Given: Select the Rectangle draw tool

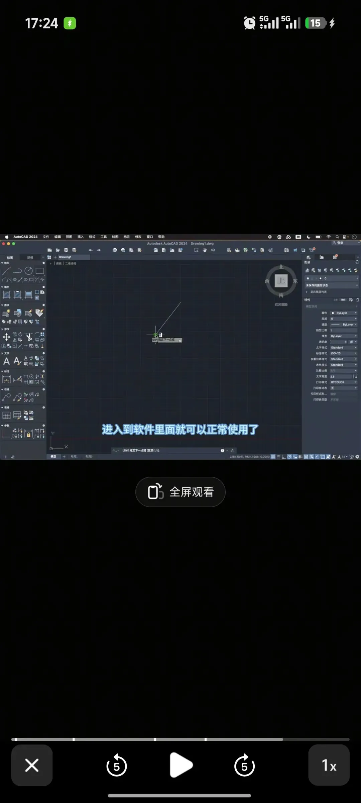Looking at the screenshot, I should 40,271.
